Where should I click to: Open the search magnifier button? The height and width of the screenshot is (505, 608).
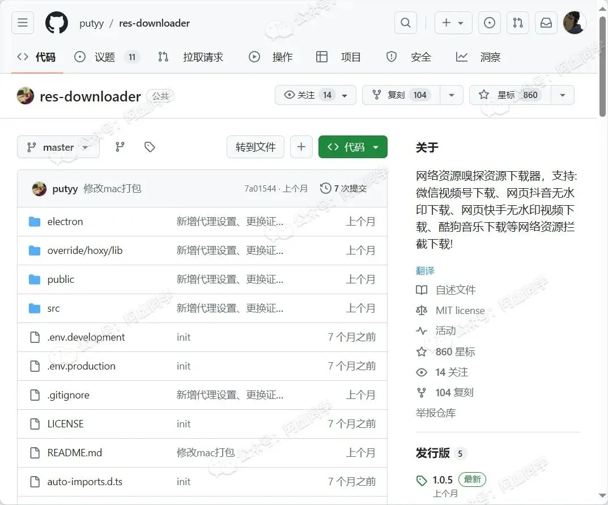click(x=406, y=23)
